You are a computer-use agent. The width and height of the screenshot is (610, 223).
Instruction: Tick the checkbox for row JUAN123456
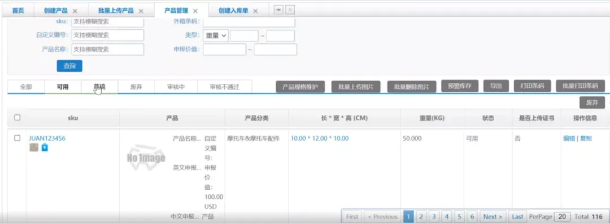coord(17,138)
